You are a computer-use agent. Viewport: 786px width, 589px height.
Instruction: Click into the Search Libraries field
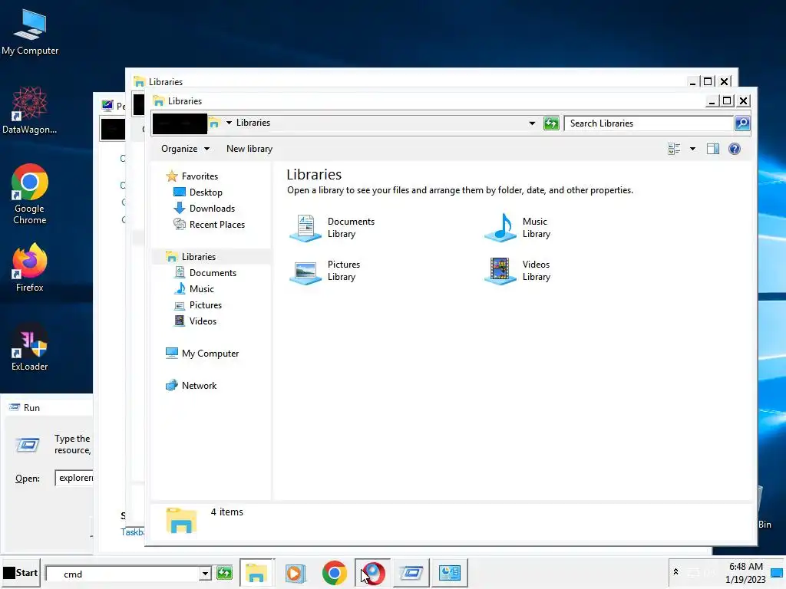(649, 123)
